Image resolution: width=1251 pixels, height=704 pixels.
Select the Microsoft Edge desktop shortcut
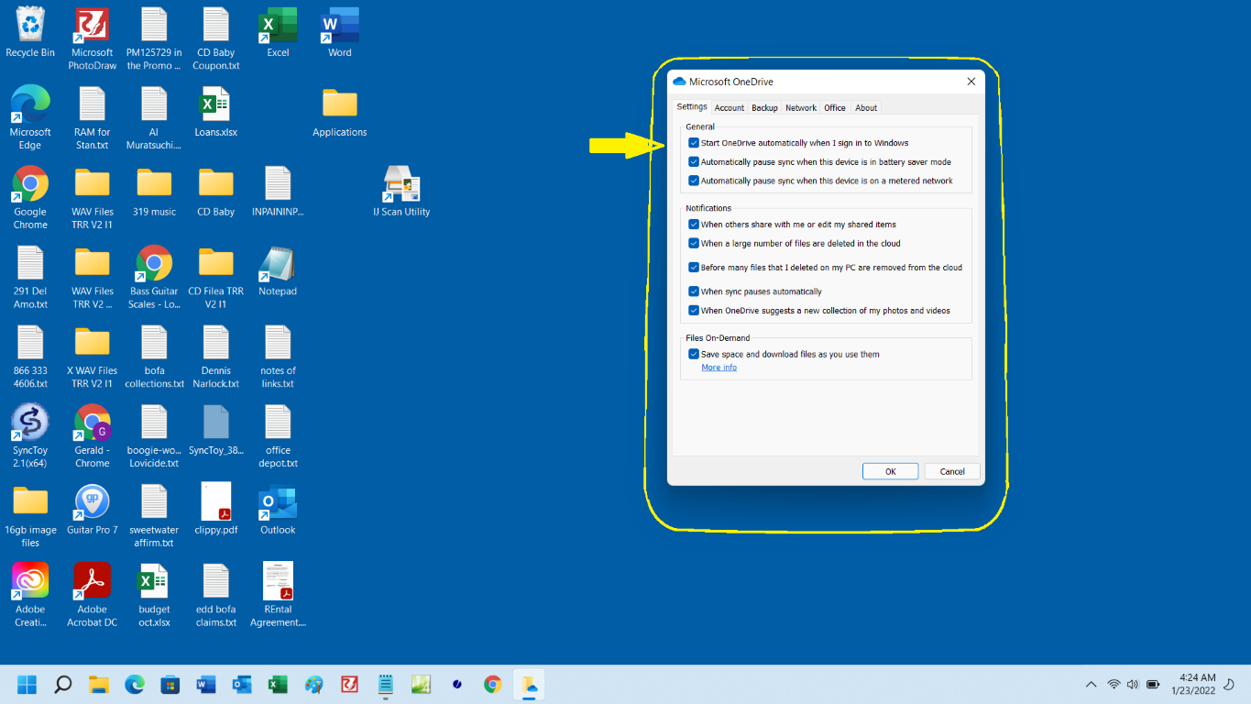coord(30,118)
